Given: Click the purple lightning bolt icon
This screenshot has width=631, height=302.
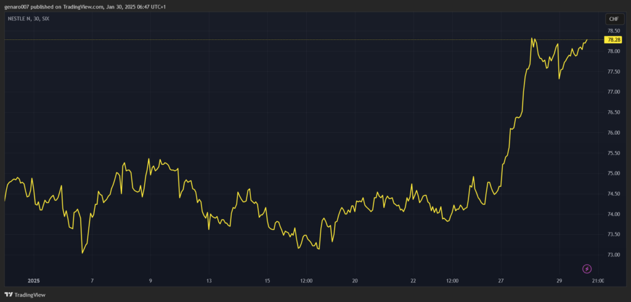Looking at the screenshot, I should point(587,269).
